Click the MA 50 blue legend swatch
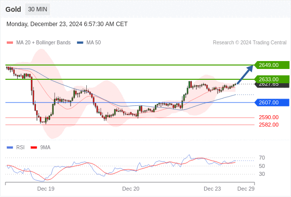The image size is (291, 197). (80, 43)
